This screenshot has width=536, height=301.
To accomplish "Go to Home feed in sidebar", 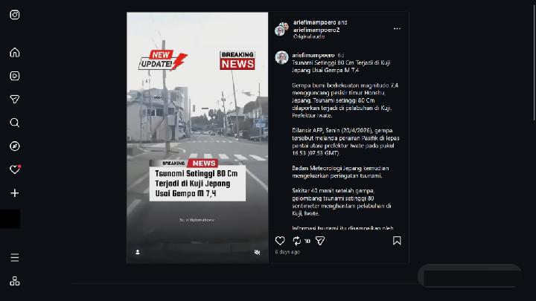I will (x=15, y=52).
